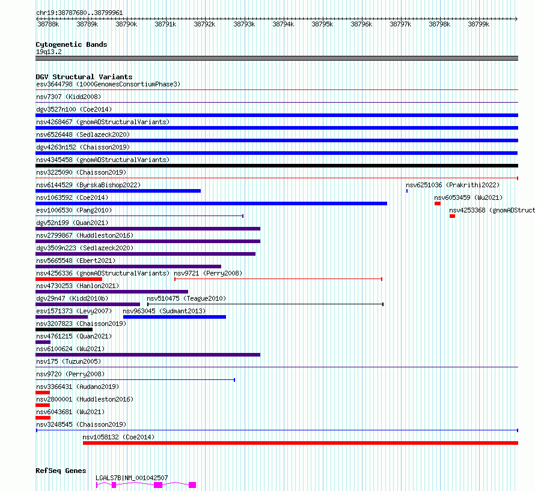Click the nsv1063592 (Coe2014) label
Image resolution: width=535 pixels, height=491 pixels.
[72, 197]
